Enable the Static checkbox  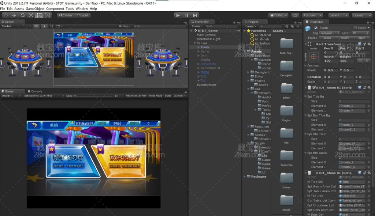[x=355, y=28]
